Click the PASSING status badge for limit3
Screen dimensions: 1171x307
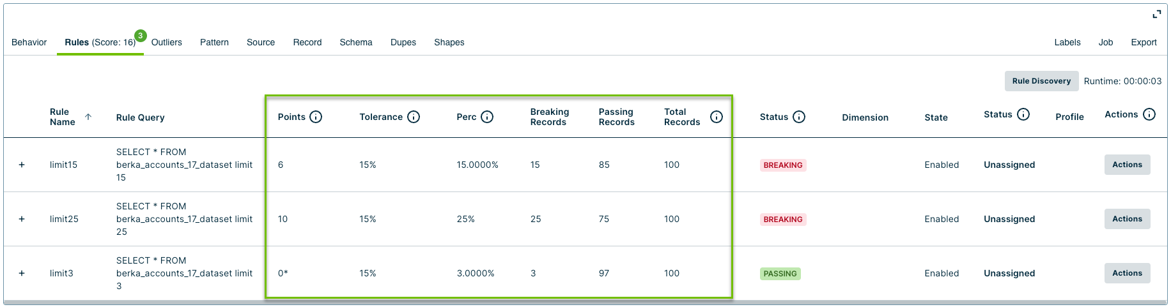tap(780, 274)
